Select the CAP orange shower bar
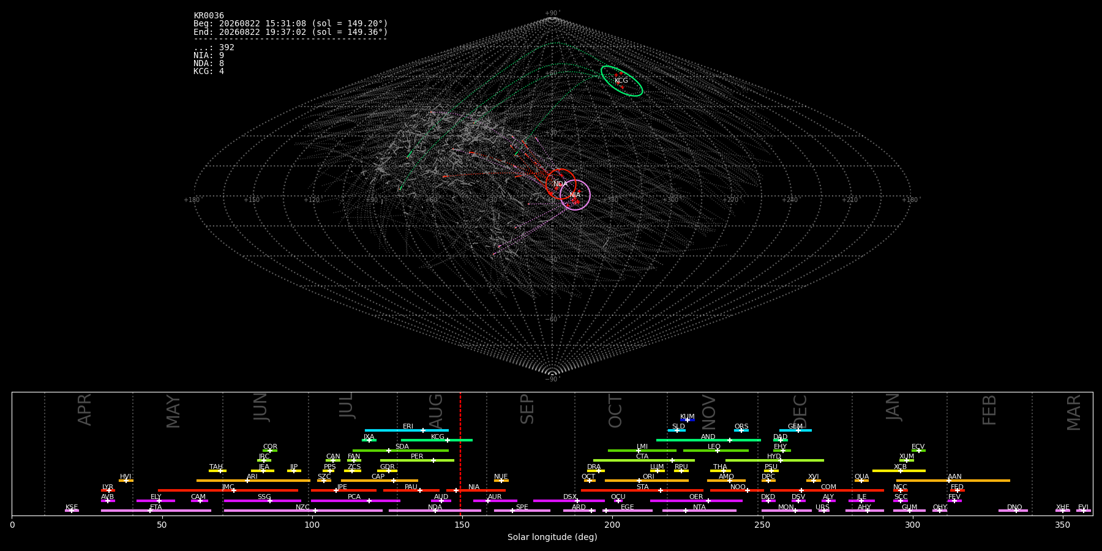1102x551 pixels. point(380,481)
